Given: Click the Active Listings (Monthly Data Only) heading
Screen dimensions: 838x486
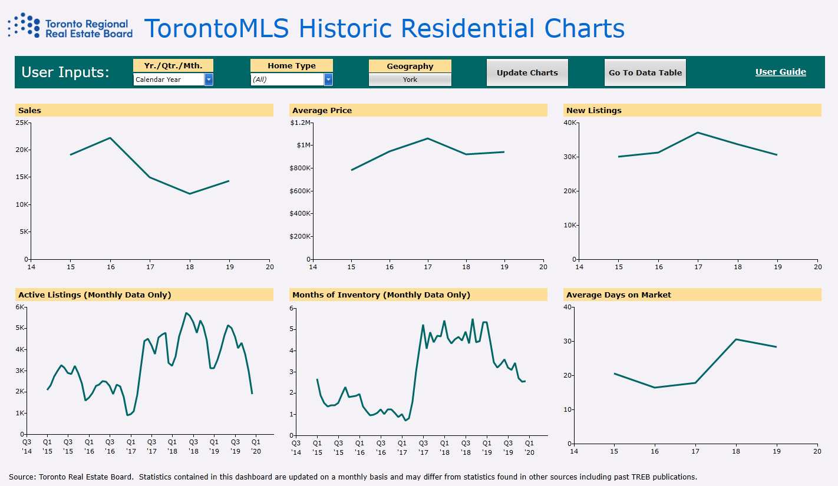Looking at the screenshot, I should pos(144,295).
